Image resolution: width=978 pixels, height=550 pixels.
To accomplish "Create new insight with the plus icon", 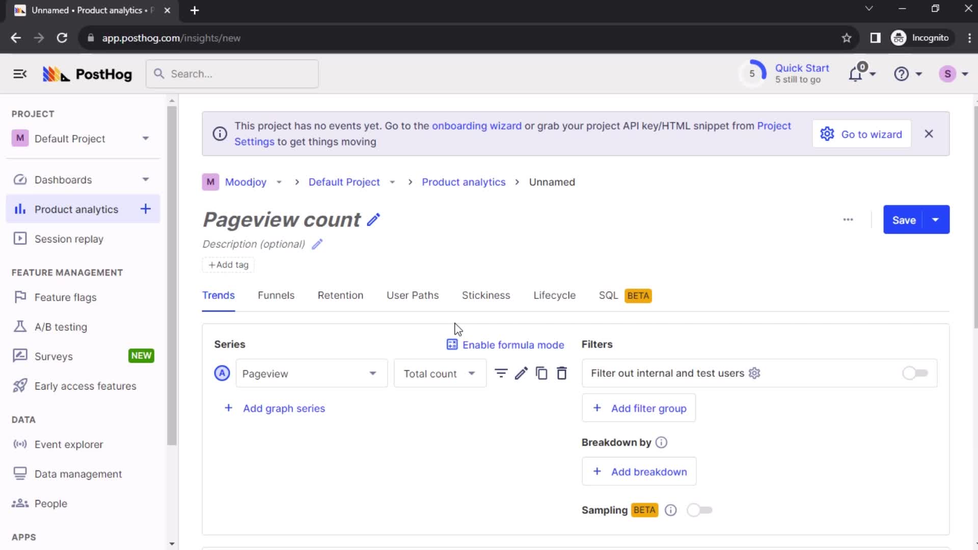I will pos(146,208).
